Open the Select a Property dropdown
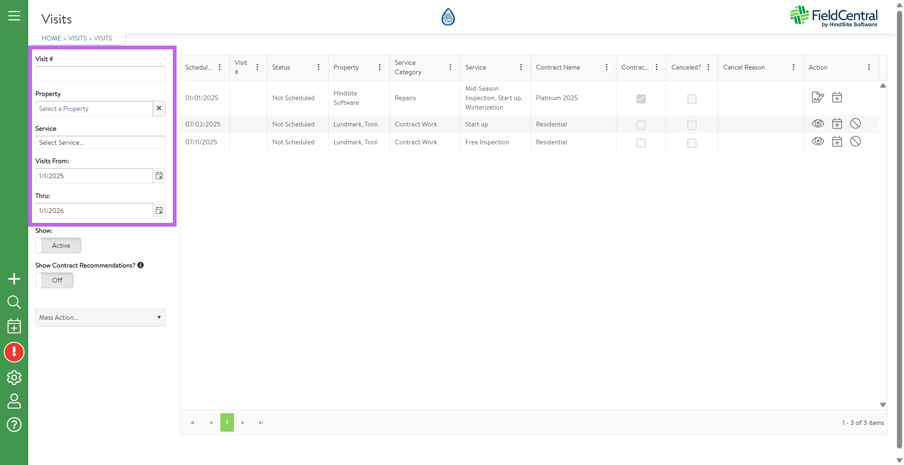Viewport: 904px width, 465px height. pyautogui.click(x=94, y=109)
